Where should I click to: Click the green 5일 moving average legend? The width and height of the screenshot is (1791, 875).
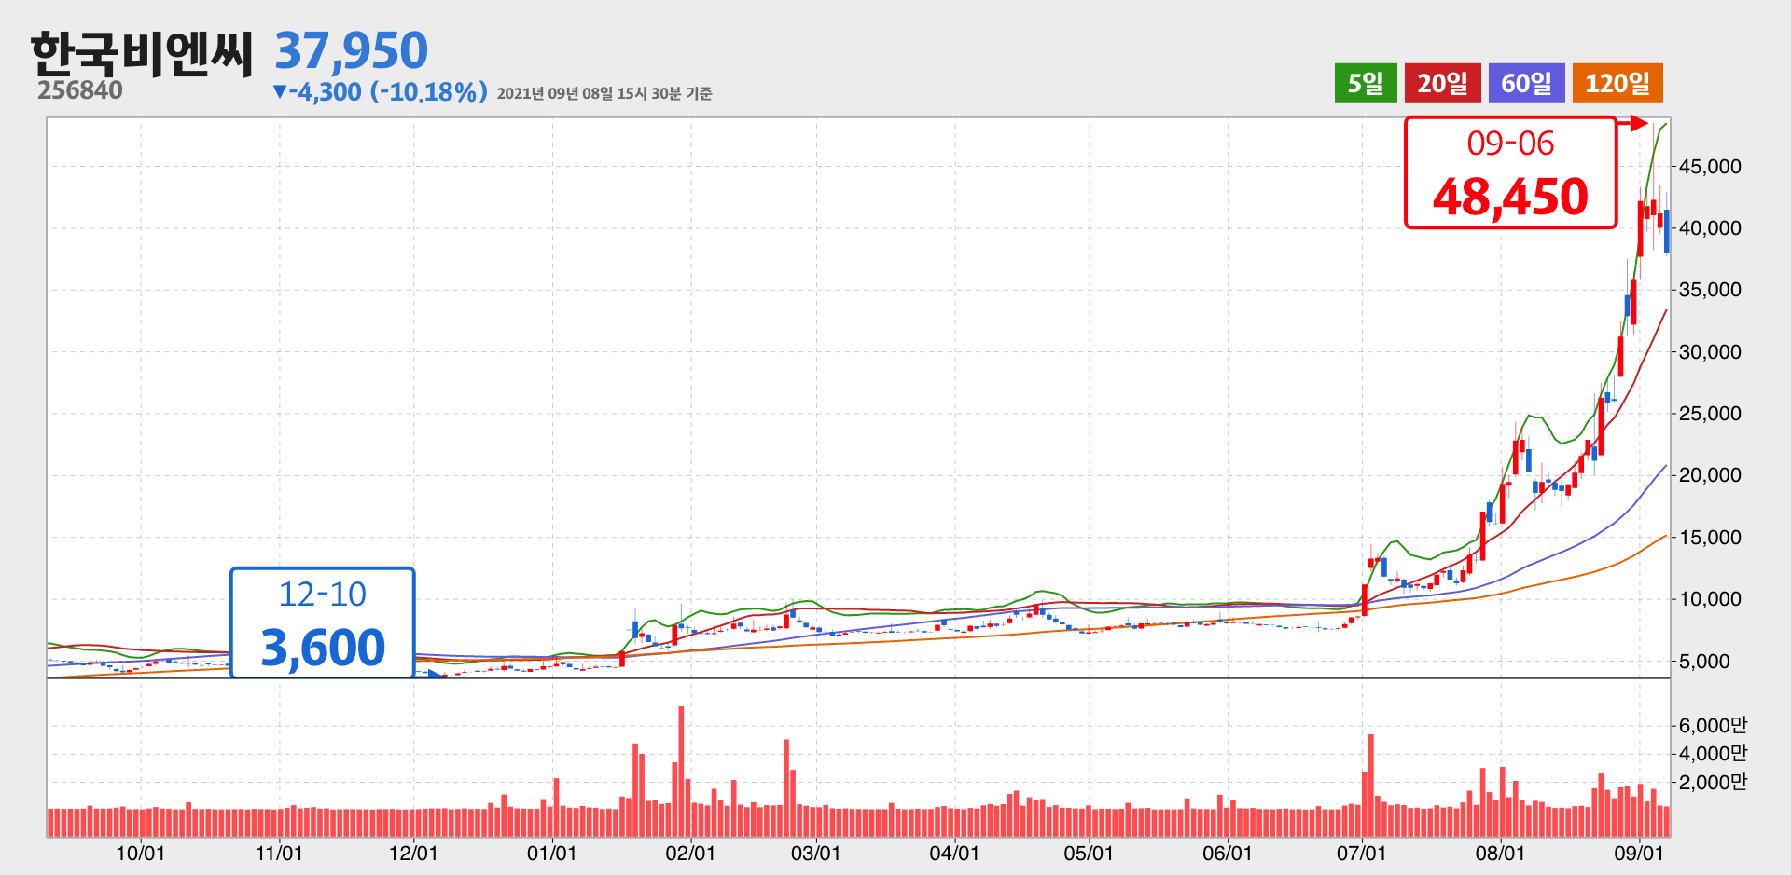1366,83
